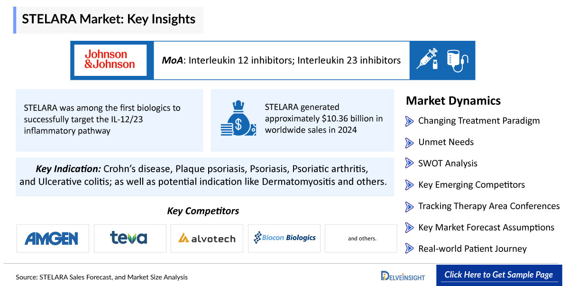This screenshot has height=286, width=569.
Task: Click the IV infusion bag icon
Action: pos(457,60)
